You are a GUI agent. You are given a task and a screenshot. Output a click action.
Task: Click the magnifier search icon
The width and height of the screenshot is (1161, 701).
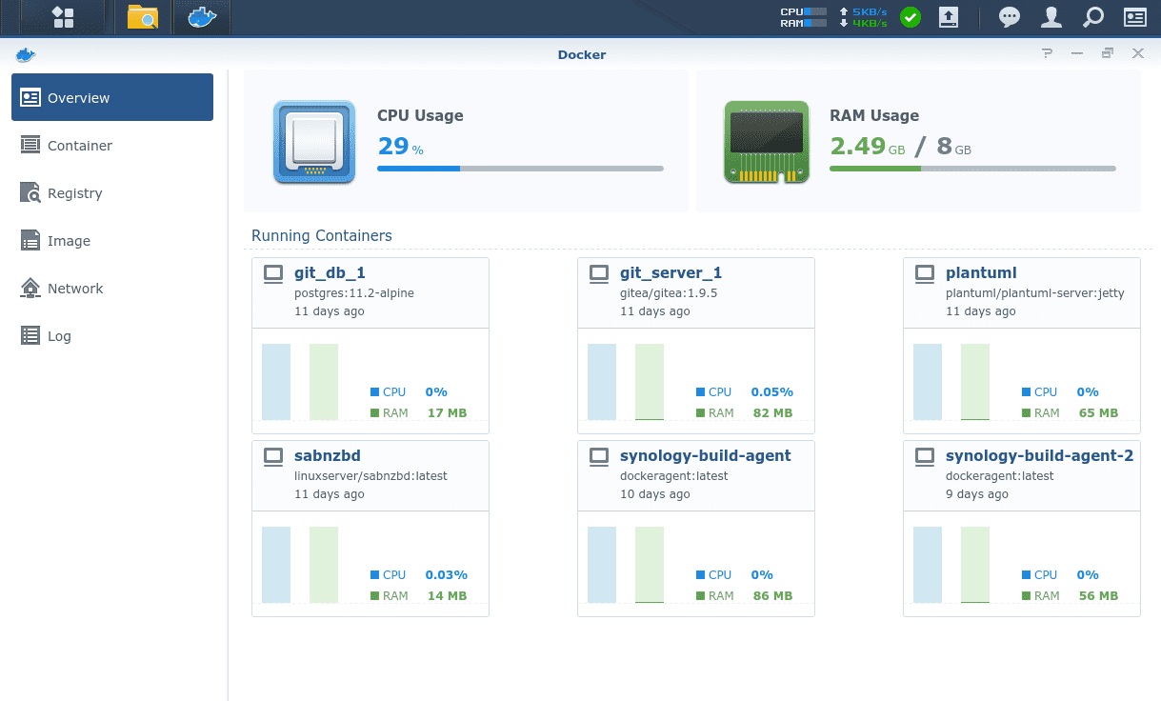[1093, 17]
